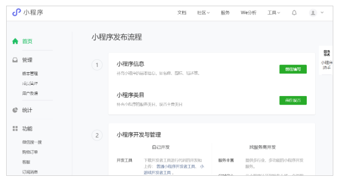The image size is (338, 182).
Task: Click the 小程序 logo icon
Action: (17, 12)
